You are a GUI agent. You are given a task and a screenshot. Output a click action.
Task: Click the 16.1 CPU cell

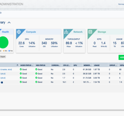[64, 82]
